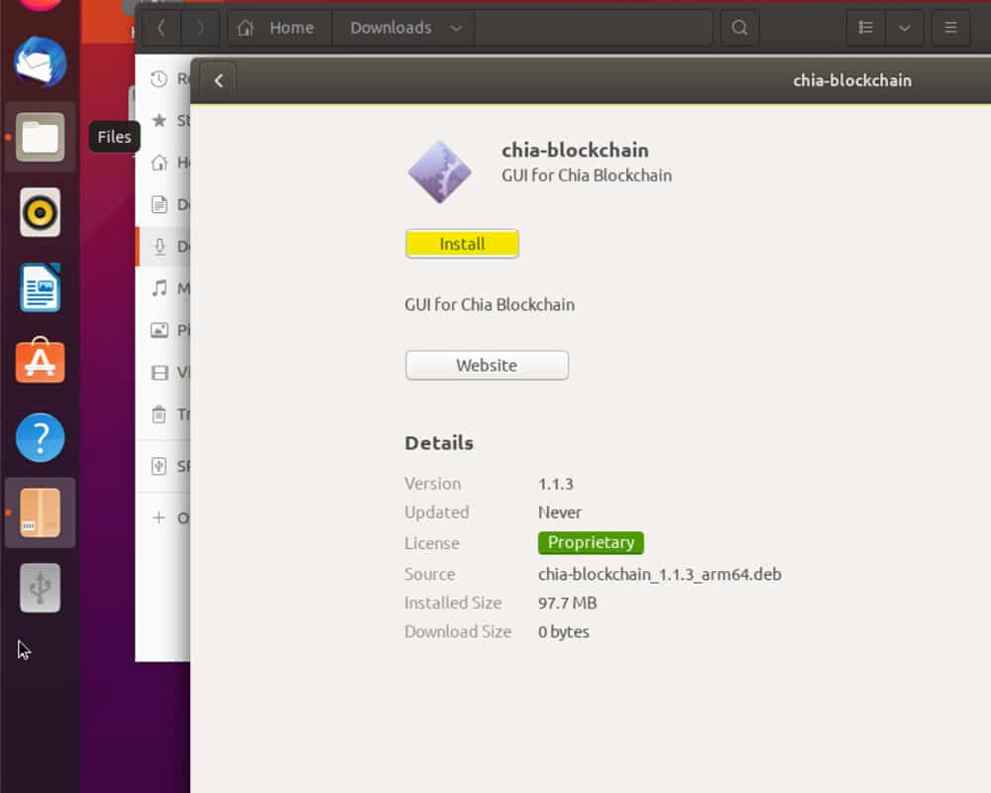Select the Music note icon in sidebar
This screenshot has height=793, width=991.
pos(160,288)
